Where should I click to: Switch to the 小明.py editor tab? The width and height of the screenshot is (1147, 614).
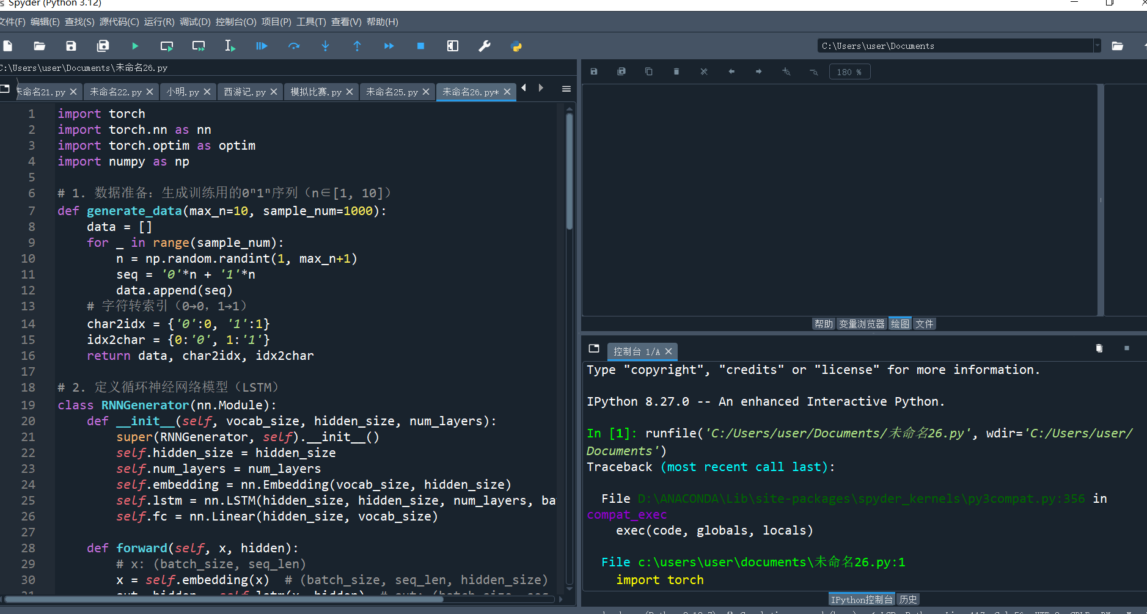[x=183, y=92]
